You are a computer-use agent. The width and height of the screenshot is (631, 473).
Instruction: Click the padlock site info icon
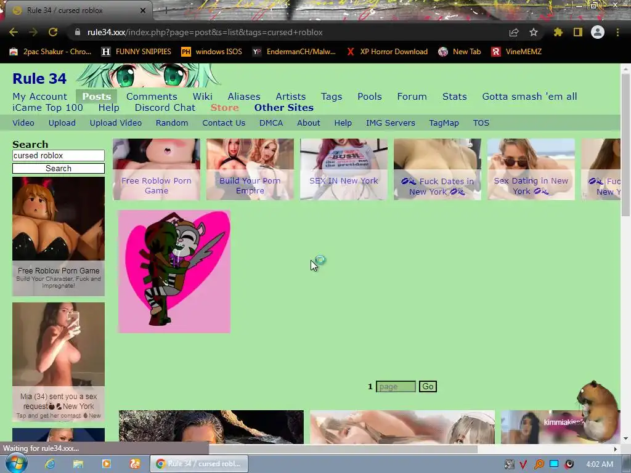[x=78, y=32]
